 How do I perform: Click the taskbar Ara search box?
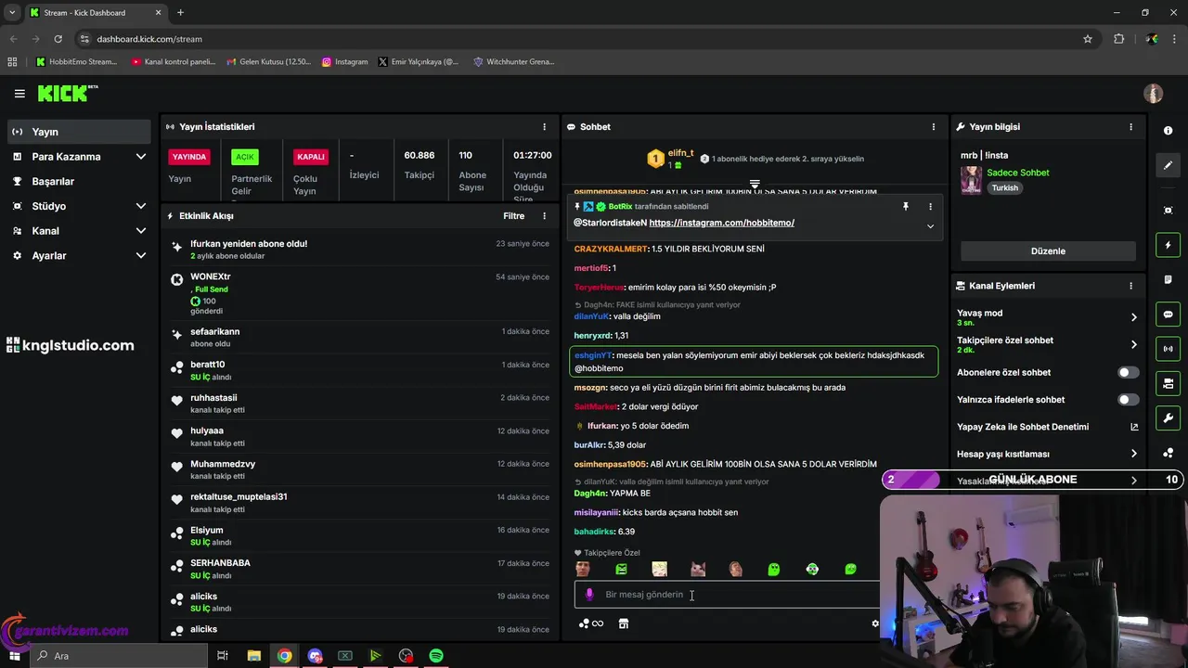tap(120, 656)
